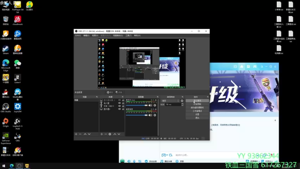Pop out the Audio Mixer dock panel icon
The height and width of the screenshot is (169, 300).
pyautogui.click(x=157, y=97)
